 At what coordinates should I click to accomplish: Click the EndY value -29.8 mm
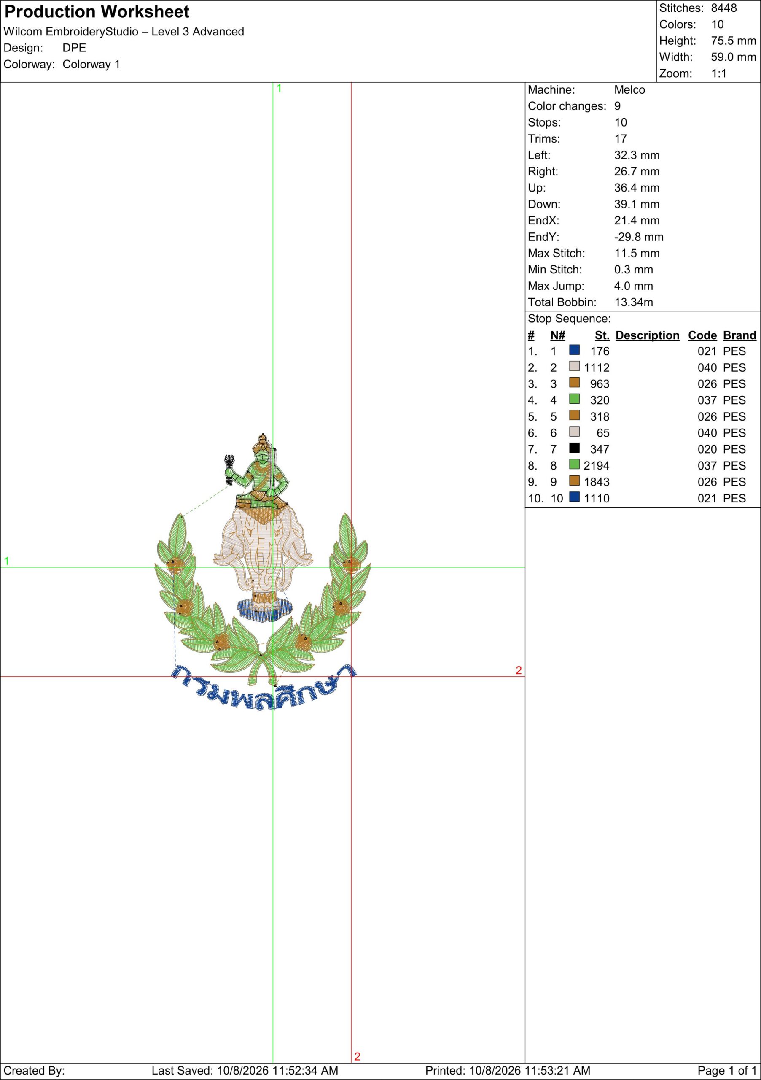(639, 237)
